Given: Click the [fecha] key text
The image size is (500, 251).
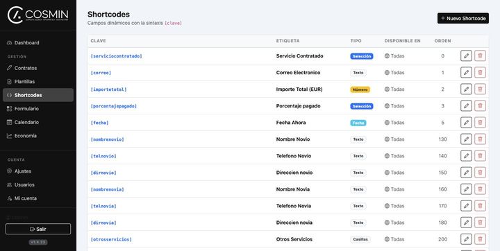Looking at the screenshot, I should (99, 123).
